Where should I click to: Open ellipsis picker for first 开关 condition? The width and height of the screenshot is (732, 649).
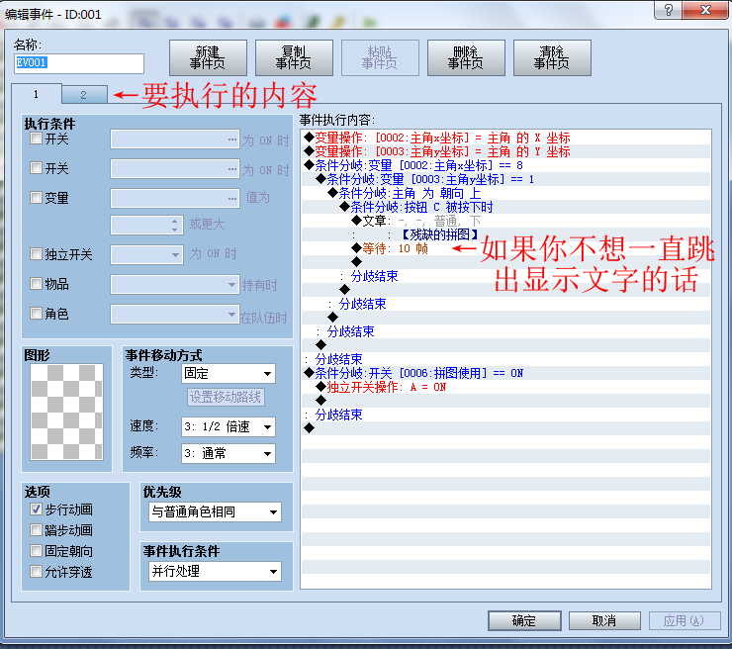pos(232,139)
